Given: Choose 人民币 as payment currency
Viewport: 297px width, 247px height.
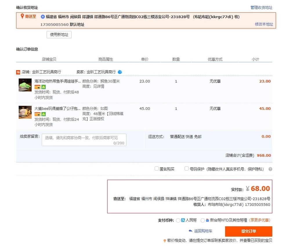Looking at the screenshot, I should pyautogui.click(x=178, y=220).
